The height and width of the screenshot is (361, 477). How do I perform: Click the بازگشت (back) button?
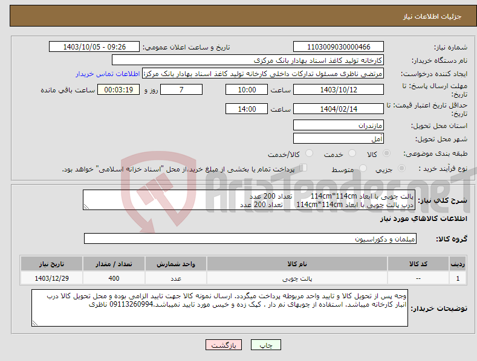pyautogui.click(x=224, y=345)
